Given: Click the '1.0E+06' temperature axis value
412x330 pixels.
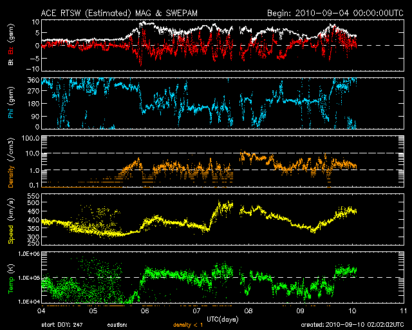Looking at the screenshot, I should coord(29,254).
